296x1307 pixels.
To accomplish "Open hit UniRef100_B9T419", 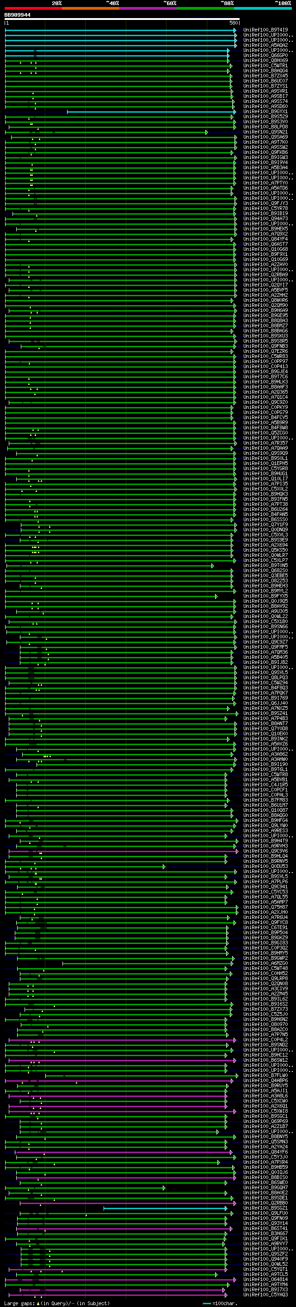I will coord(265,30).
